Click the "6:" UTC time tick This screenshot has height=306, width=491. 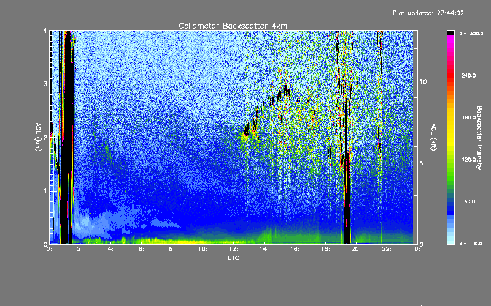point(142,249)
